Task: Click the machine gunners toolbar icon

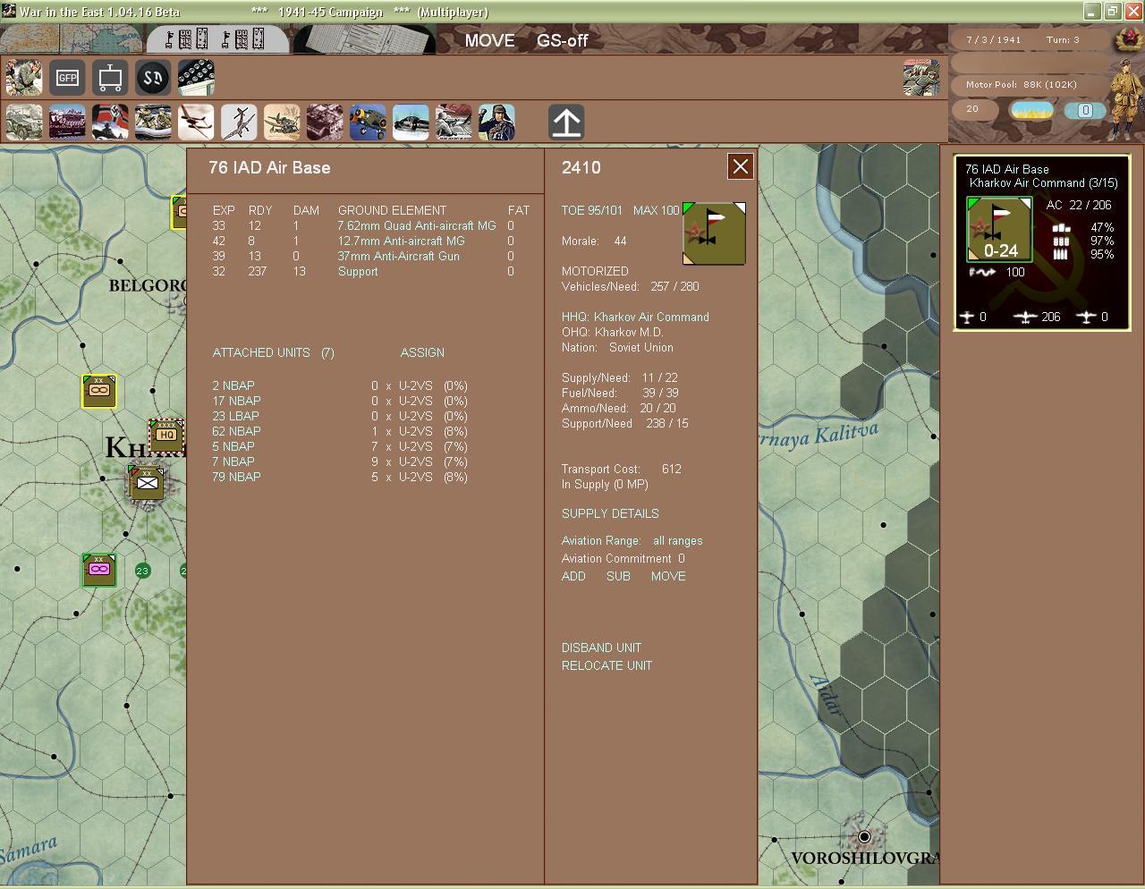Action: tap(454, 123)
